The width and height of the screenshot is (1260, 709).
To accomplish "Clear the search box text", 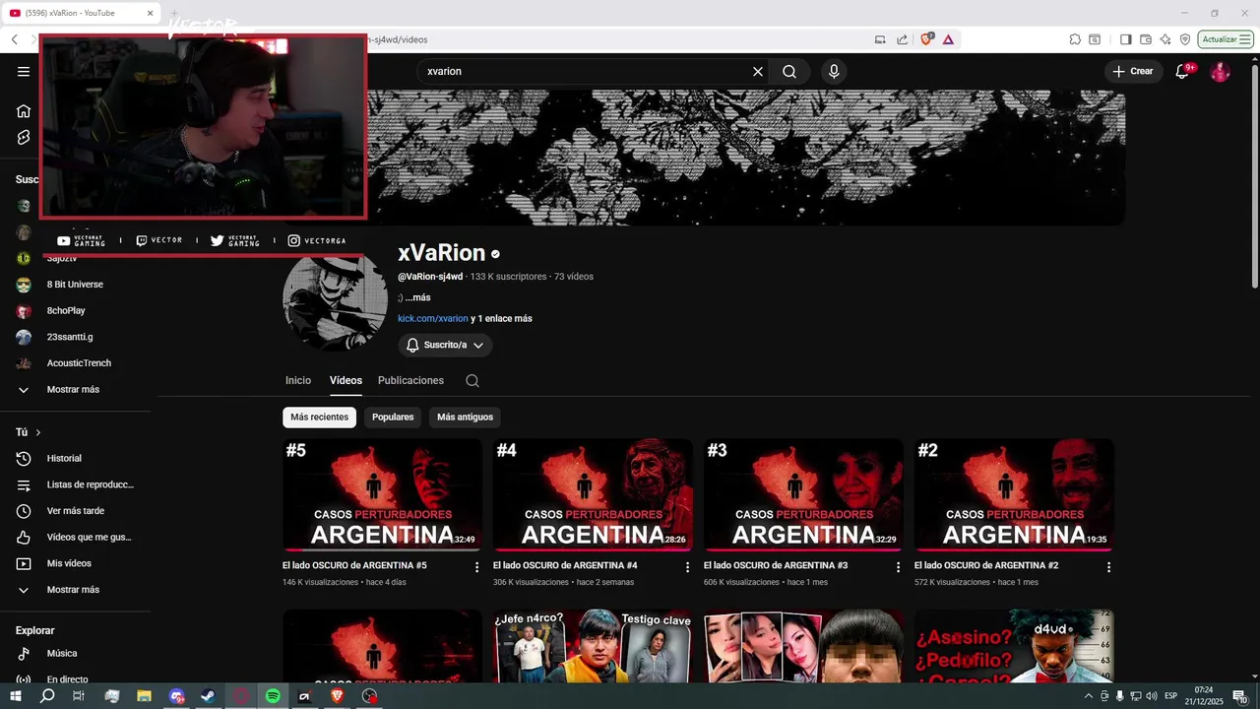I will click(x=758, y=71).
